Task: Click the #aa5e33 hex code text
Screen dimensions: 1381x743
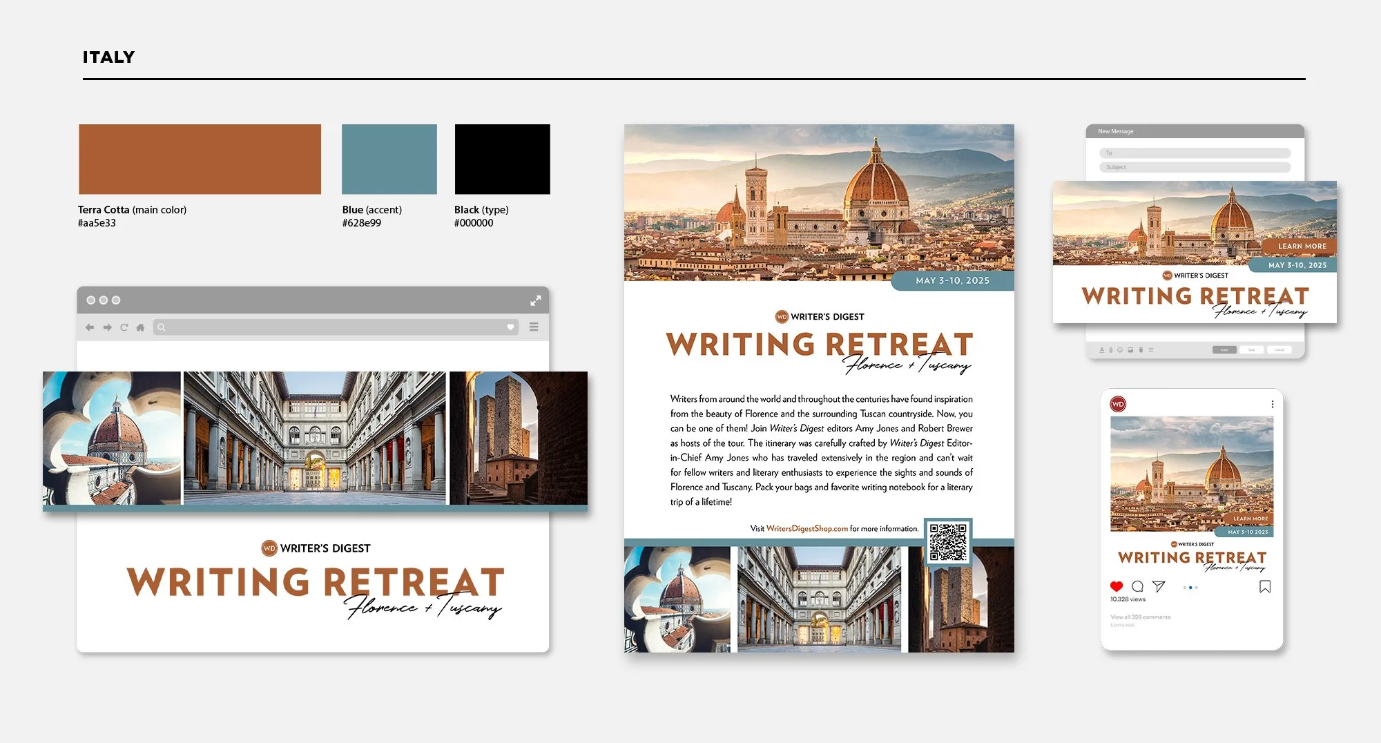Action: 97,223
